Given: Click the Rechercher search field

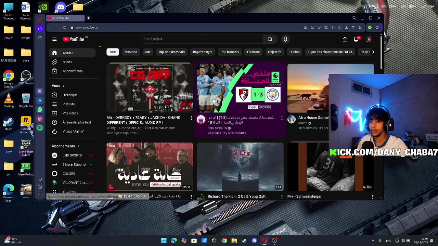Looking at the screenshot, I should (x=202, y=39).
